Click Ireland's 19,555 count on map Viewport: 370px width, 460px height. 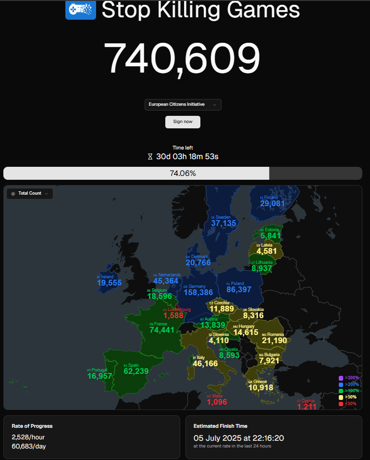click(110, 283)
